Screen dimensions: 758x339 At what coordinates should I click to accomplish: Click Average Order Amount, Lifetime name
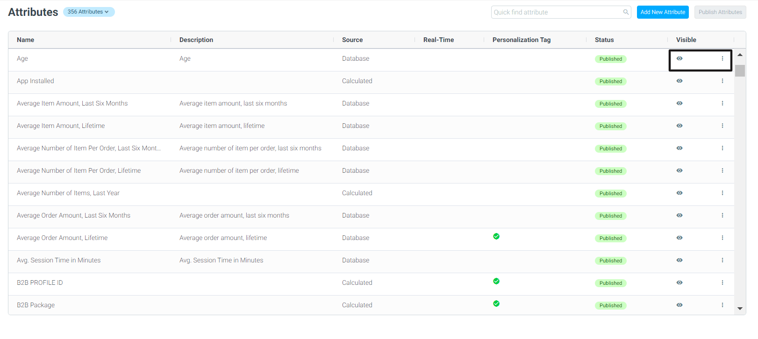(x=62, y=238)
